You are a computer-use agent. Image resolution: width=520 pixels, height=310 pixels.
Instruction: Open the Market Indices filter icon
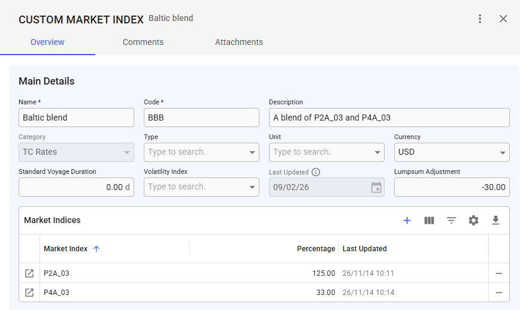451,221
